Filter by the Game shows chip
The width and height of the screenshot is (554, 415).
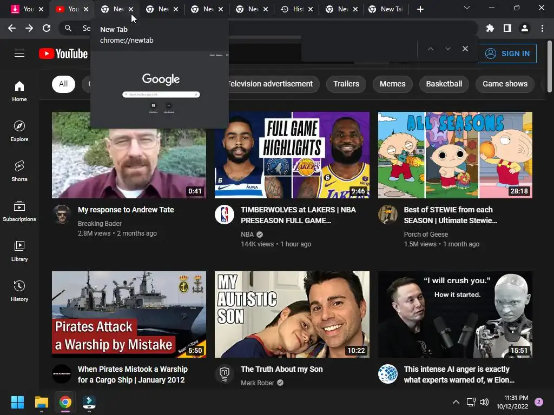point(505,84)
